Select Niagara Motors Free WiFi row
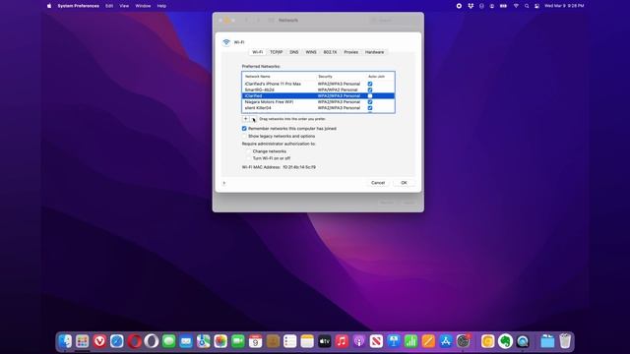630x354 pixels. (318, 102)
